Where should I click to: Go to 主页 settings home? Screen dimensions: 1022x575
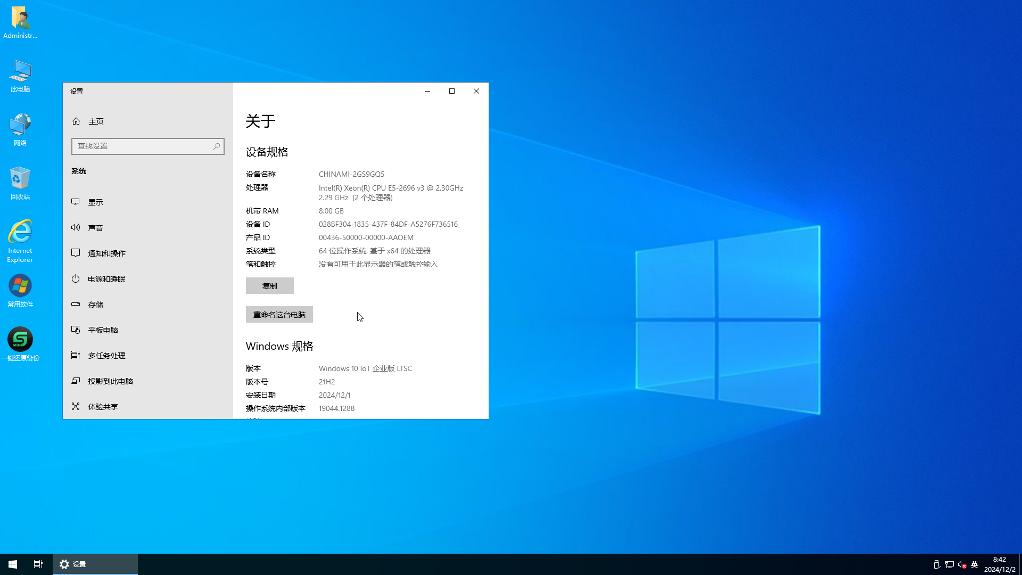coord(148,121)
